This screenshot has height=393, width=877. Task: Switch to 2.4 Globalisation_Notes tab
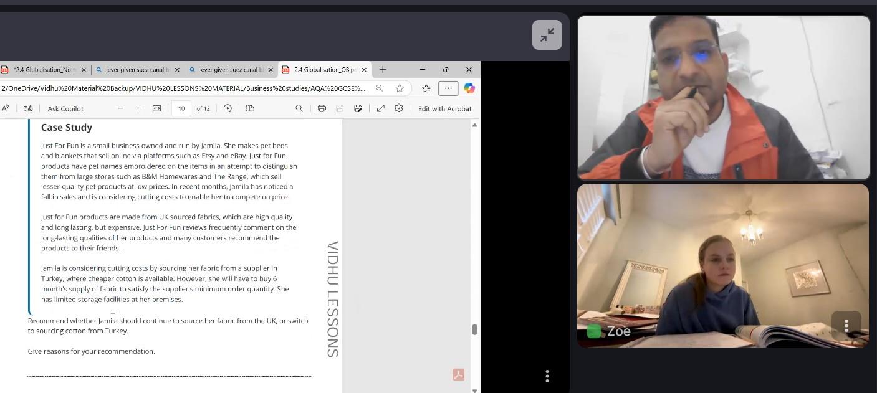pos(41,70)
